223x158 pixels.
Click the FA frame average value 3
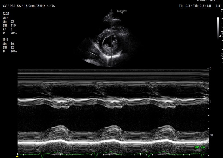point(11,29)
